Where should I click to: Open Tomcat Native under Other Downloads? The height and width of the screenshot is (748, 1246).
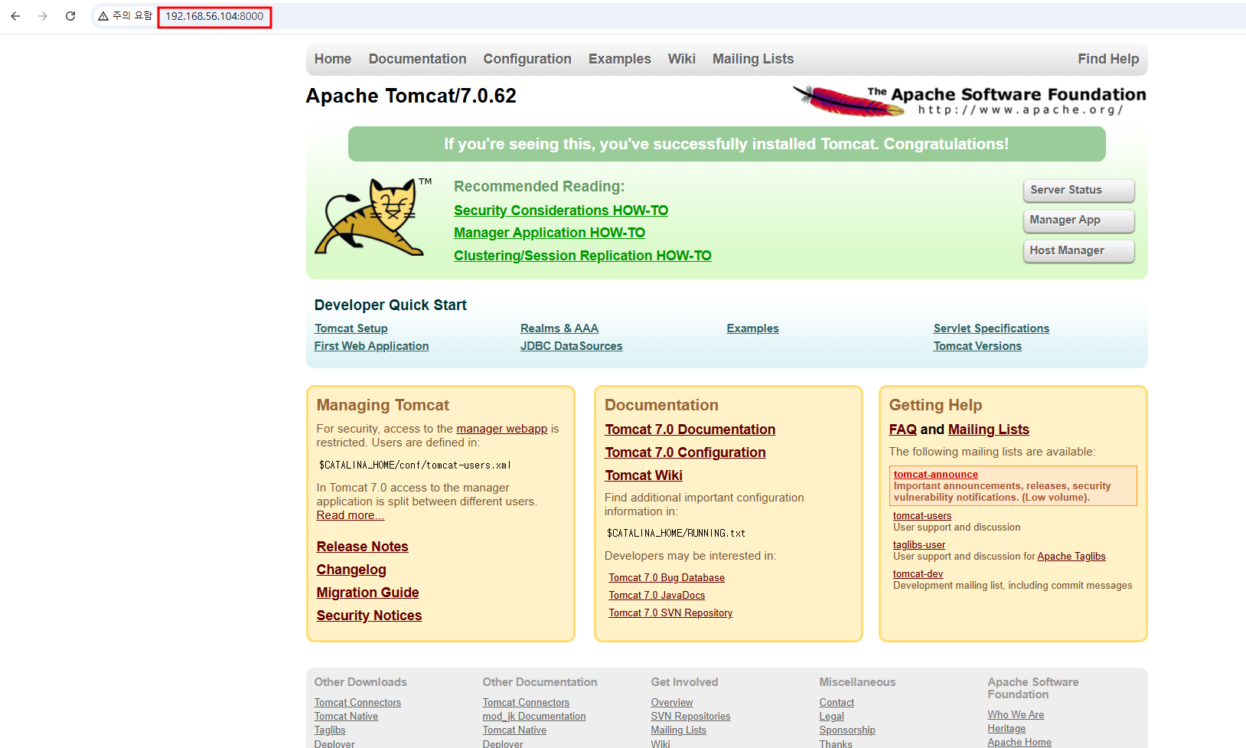pyautogui.click(x=346, y=717)
